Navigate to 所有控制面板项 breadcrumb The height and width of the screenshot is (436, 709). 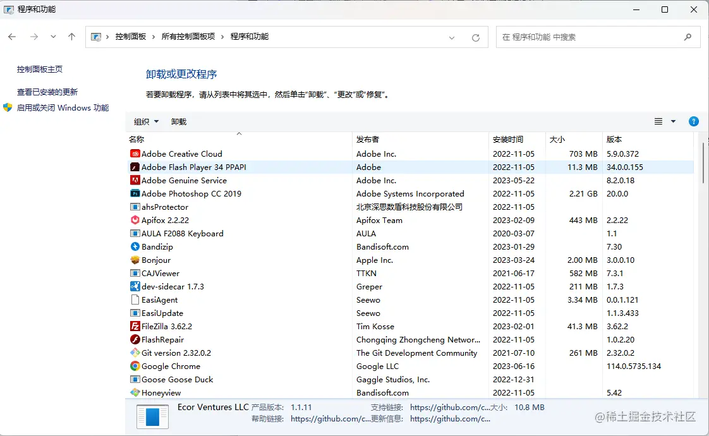click(x=188, y=37)
